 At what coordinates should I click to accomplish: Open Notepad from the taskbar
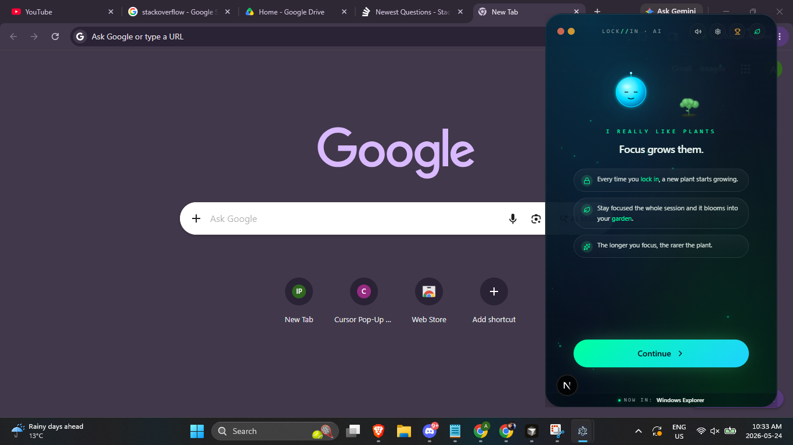click(x=455, y=431)
